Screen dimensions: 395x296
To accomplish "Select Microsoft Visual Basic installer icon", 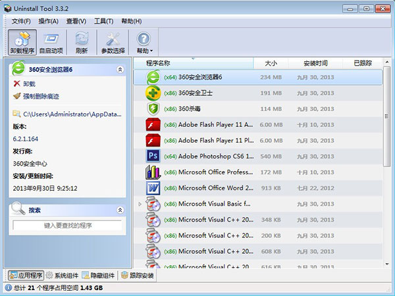I will (x=153, y=204).
